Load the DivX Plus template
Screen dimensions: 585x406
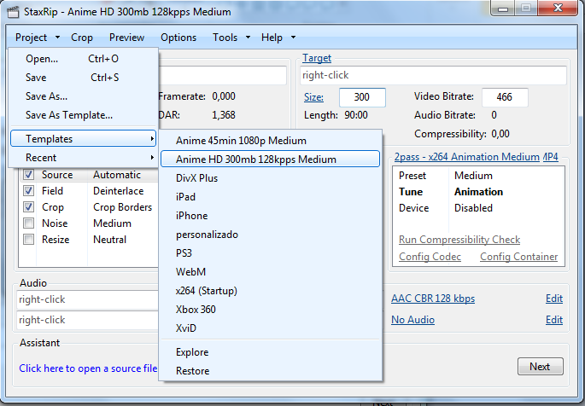(270, 178)
